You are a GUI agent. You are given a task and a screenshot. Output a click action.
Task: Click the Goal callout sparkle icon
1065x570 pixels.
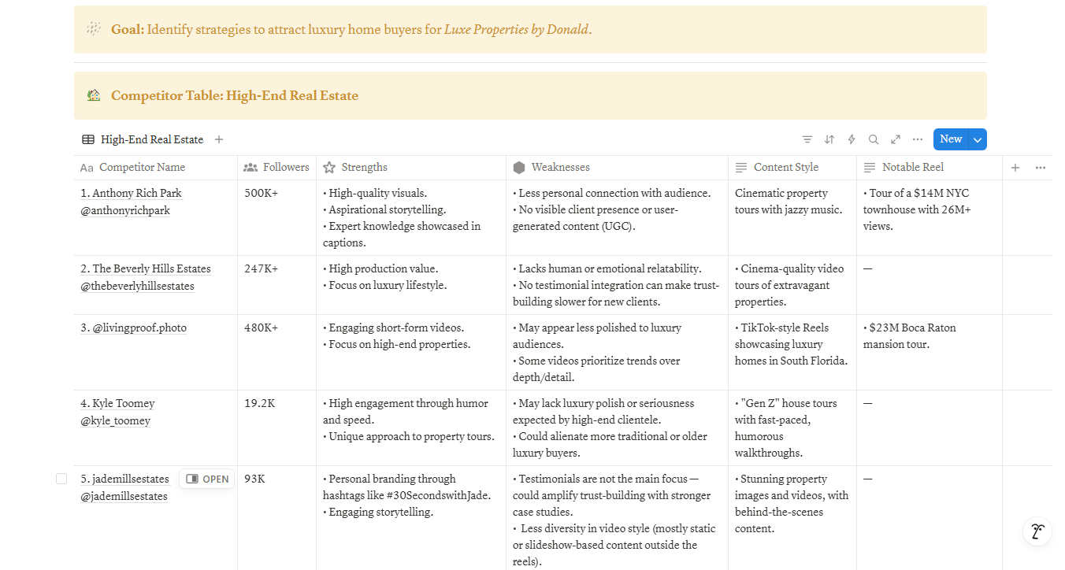click(94, 29)
